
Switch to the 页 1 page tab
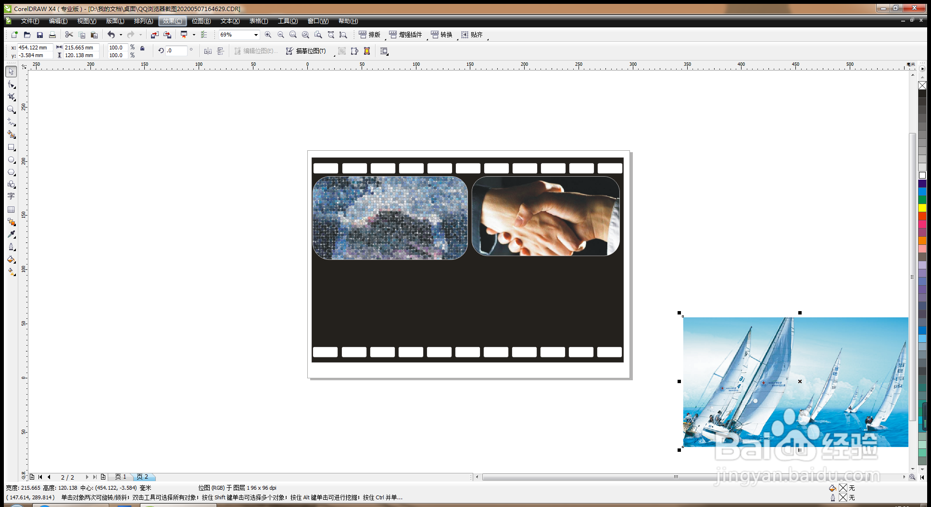click(120, 477)
